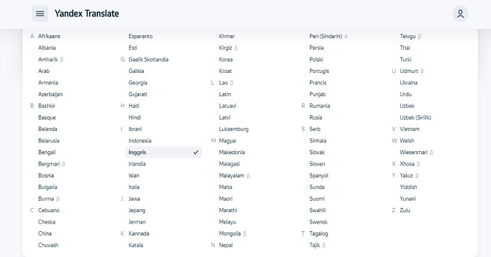Select Vietnam language
This screenshot has height=257, width=491.
pos(410,129)
